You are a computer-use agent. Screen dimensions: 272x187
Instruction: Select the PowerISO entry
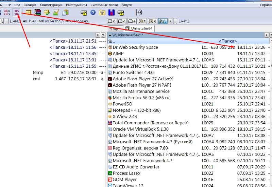coord(188,104)
